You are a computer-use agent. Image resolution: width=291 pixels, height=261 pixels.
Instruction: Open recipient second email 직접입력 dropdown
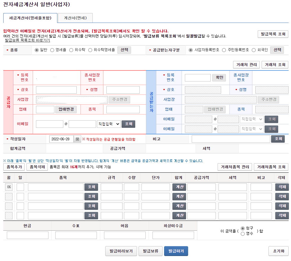tap(252, 129)
